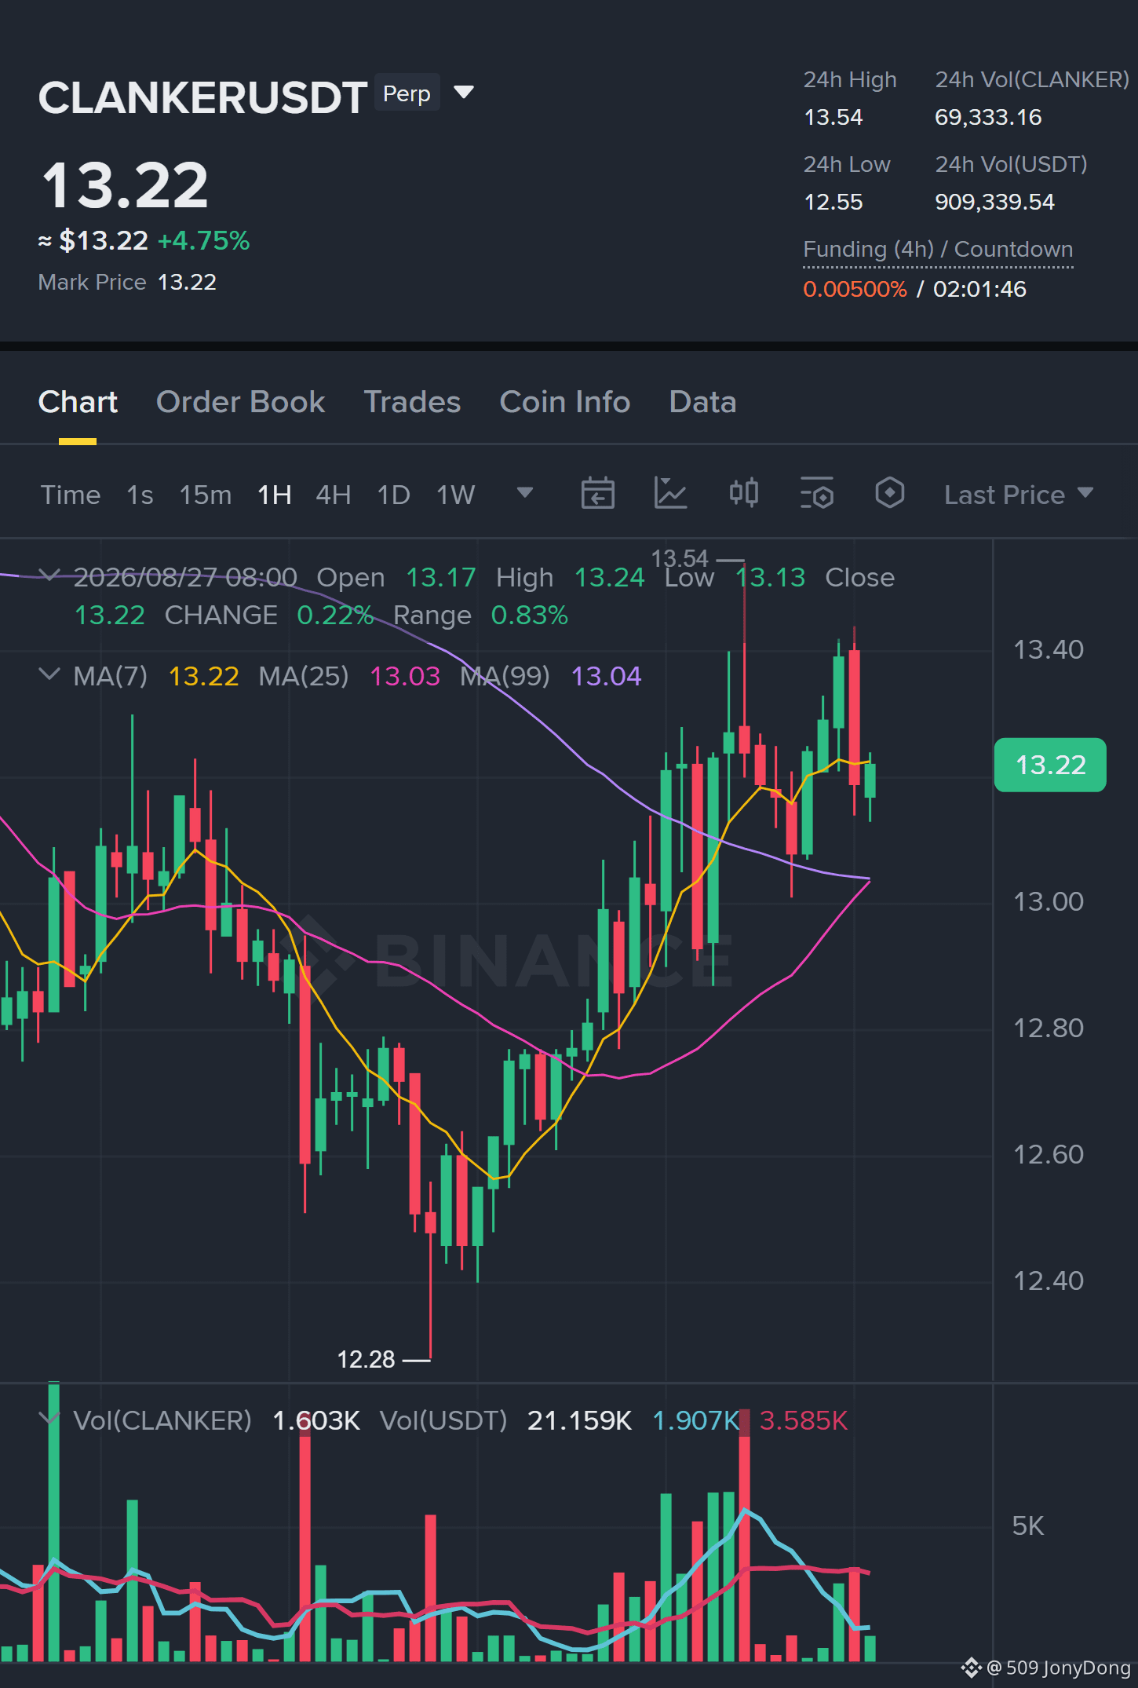Image resolution: width=1138 pixels, height=1688 pixels.
Task: Open the calendar date-jump icon
Action: pyautogui.click(x=597, y=494)
